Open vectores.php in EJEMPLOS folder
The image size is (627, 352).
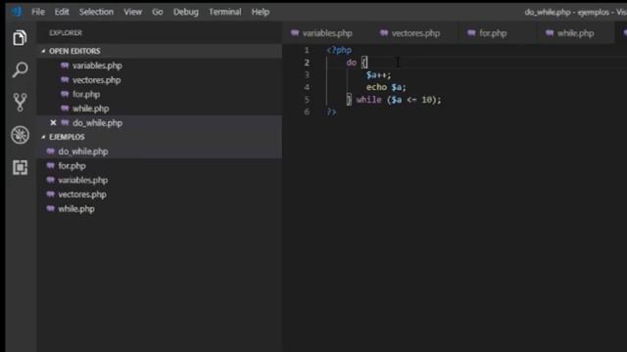tap(160, 195)
